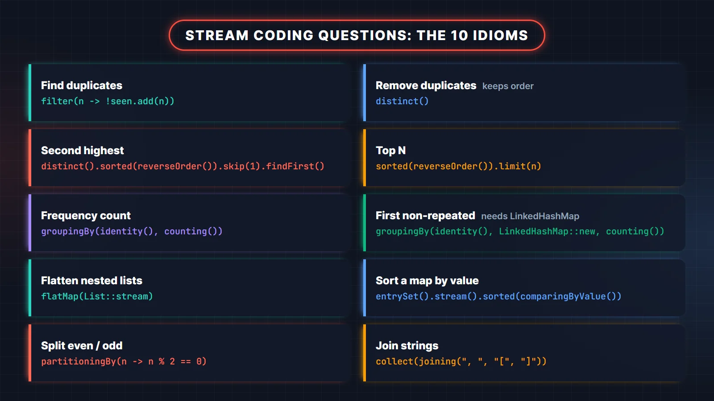Select the 'Second highest' heading
The height and width of the screenshot is (401, 714).
click(x=83, y=150)
